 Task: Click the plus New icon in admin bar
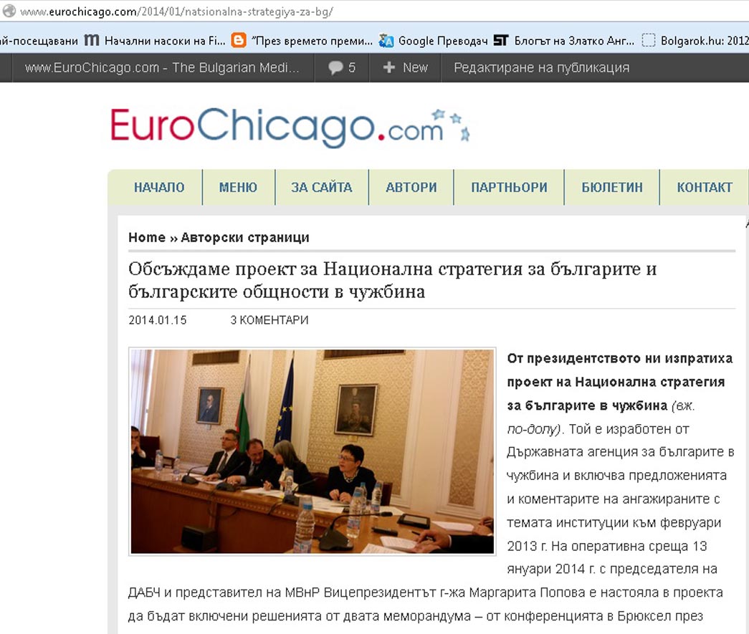pos(389,68)
